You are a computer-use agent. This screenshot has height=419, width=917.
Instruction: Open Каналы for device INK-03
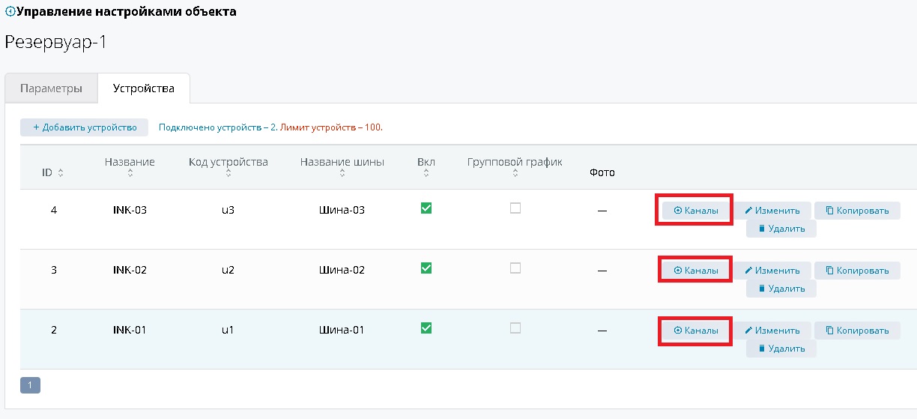(x=696, y=211)
